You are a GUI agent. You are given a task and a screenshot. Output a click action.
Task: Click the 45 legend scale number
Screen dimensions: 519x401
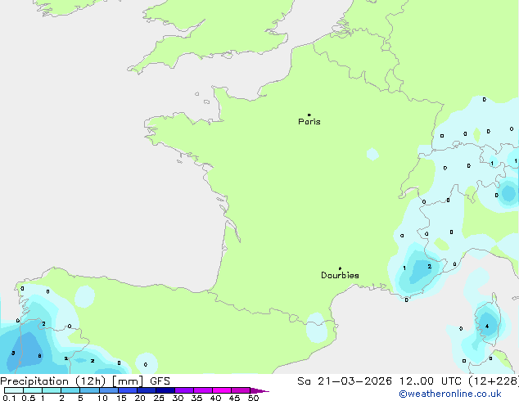coord(234,398)
